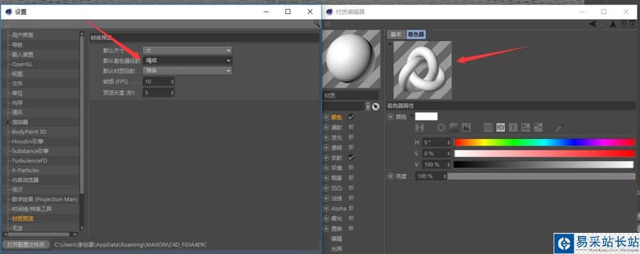This screenshot has width=640, height=254.
Task: Select the 颜色 channel label
Action: tap(337, 117)
